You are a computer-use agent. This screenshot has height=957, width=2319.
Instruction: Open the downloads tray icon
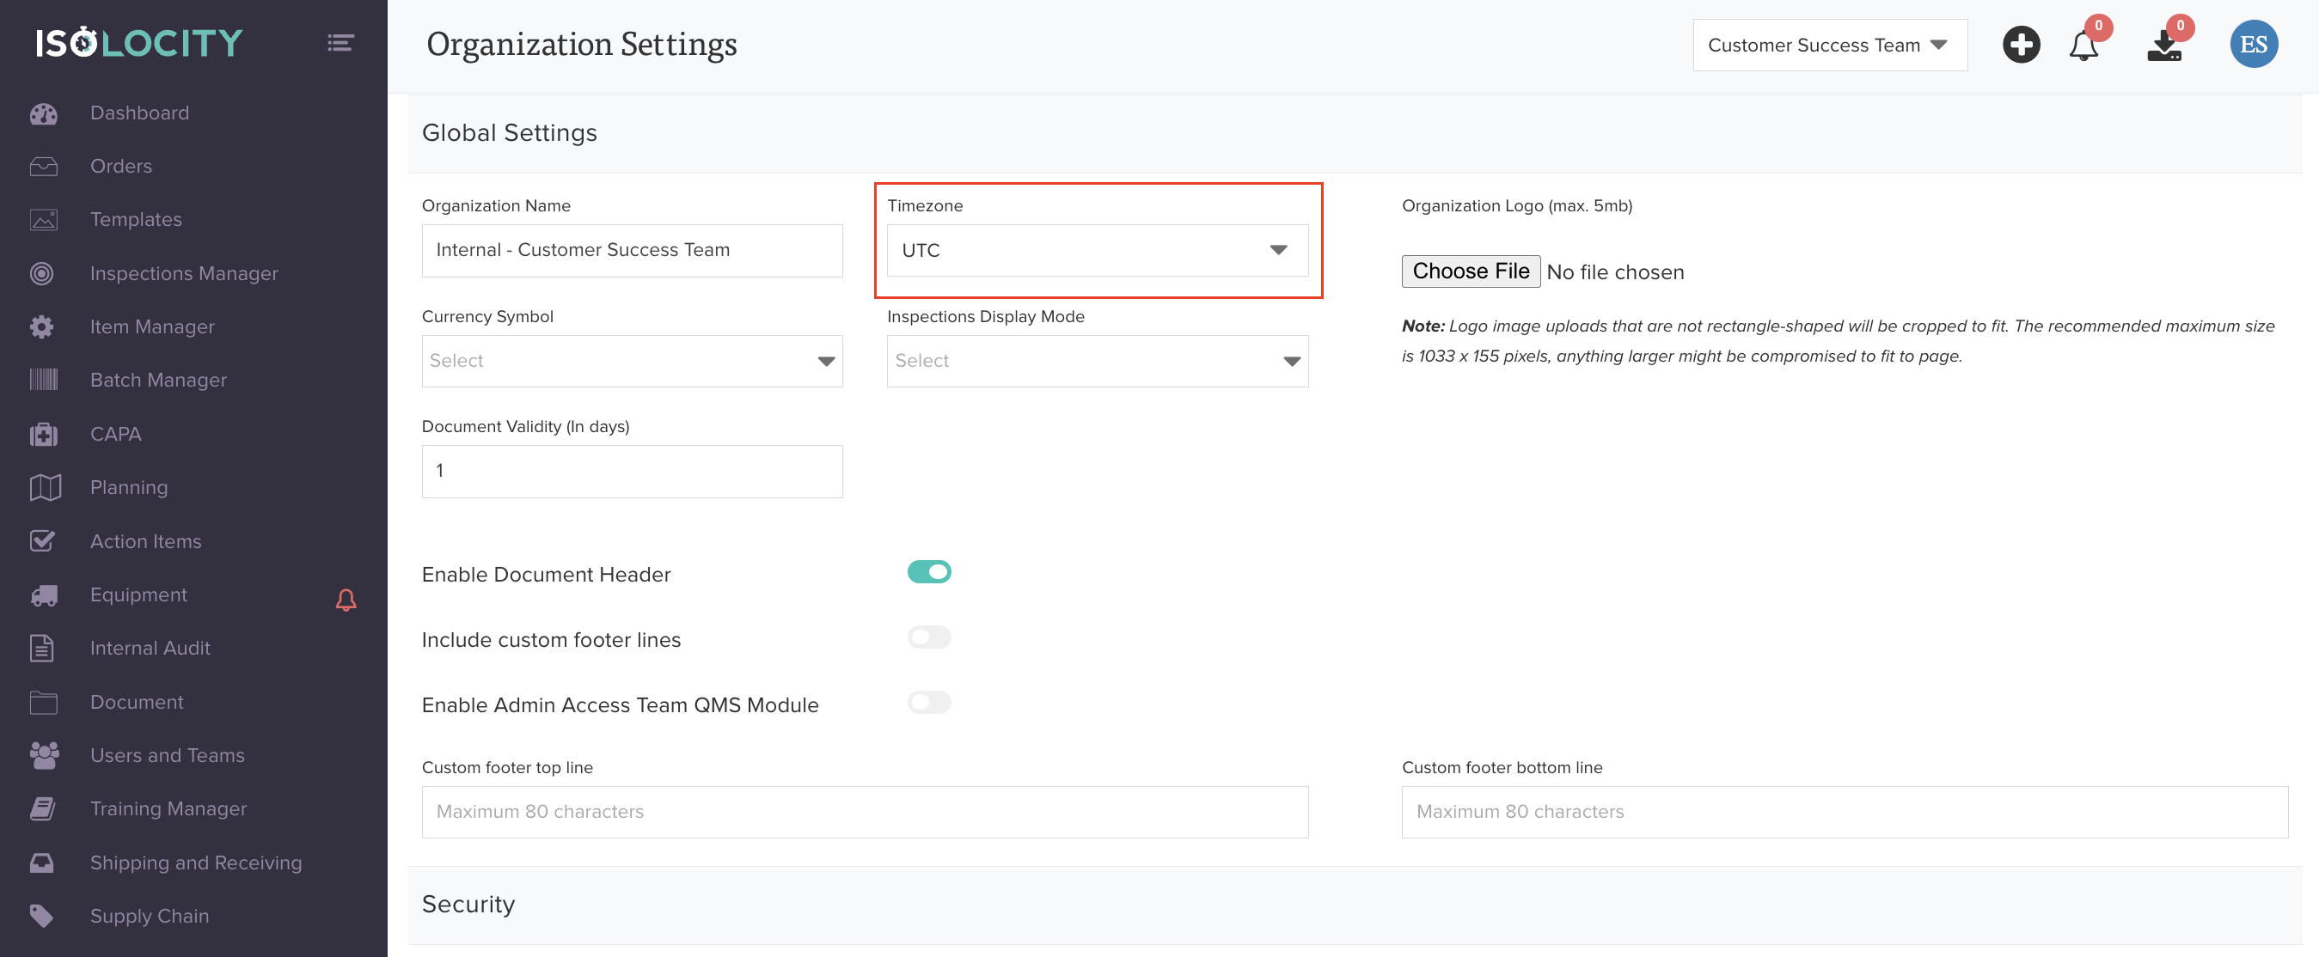(2163, 46)
